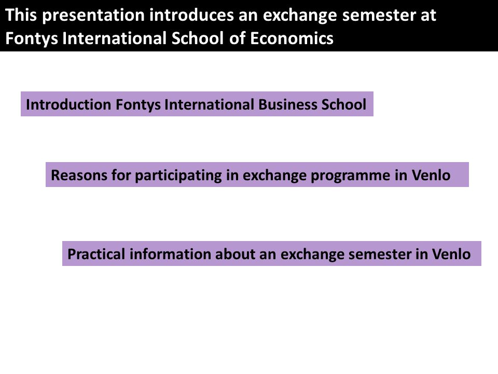498x374 pixels.
Task: Click 'exchange programme' in the second purple box
Action: point(316,176)
